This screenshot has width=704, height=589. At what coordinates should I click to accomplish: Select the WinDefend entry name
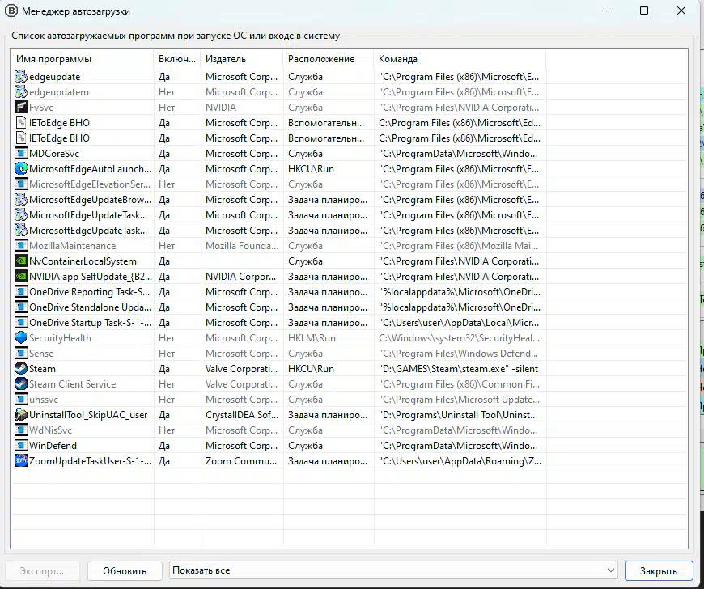click(x=53, y=446)
